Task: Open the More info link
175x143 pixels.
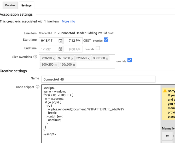Action: point(68,21)
